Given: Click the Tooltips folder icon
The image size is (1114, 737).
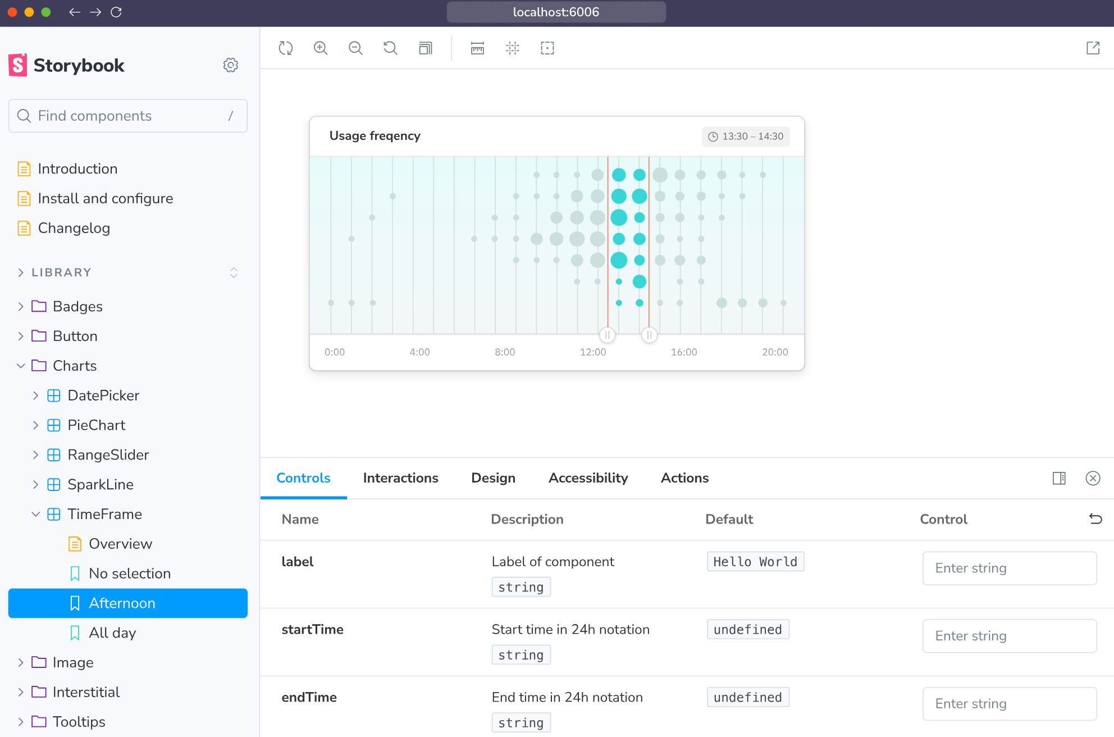Looking at the screenshot, I should tap(39, 721).
